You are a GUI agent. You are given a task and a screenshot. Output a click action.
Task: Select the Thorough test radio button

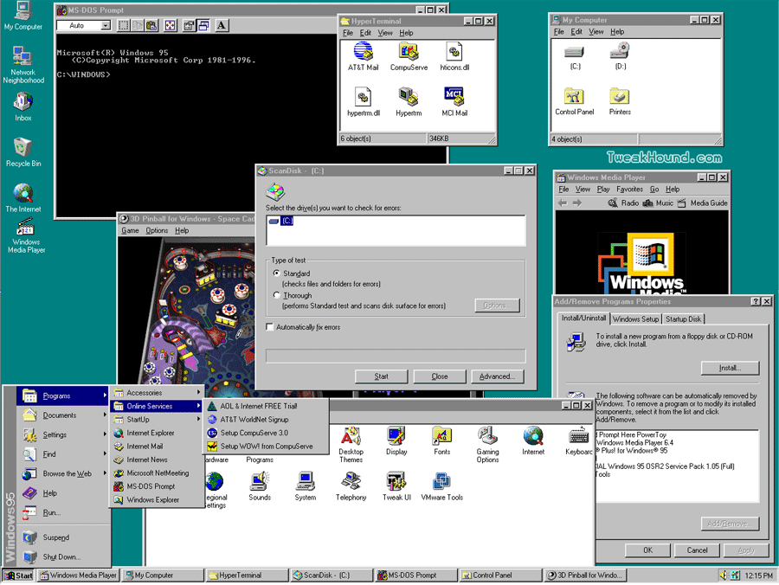pyautogui.click(x=277, y=295)
